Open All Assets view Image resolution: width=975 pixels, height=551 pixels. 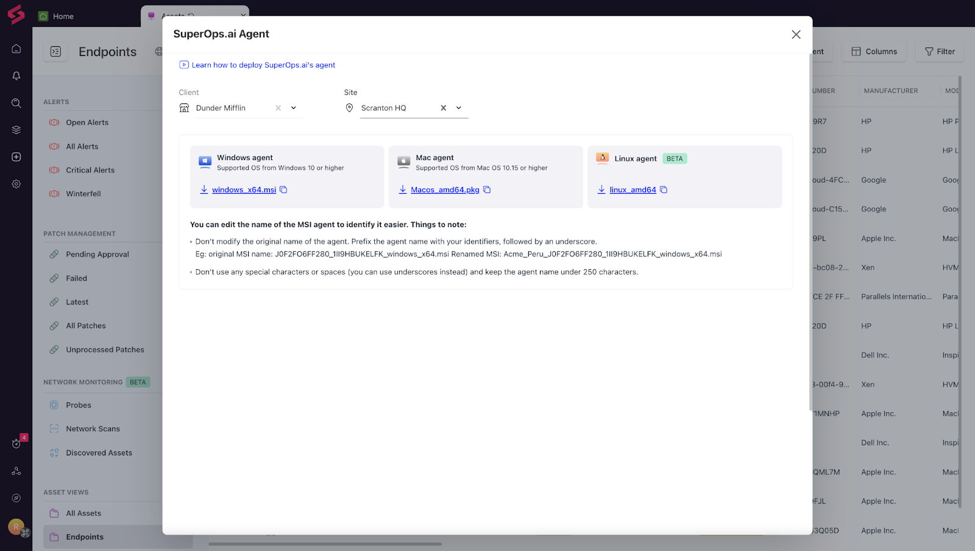click(83, 513)
